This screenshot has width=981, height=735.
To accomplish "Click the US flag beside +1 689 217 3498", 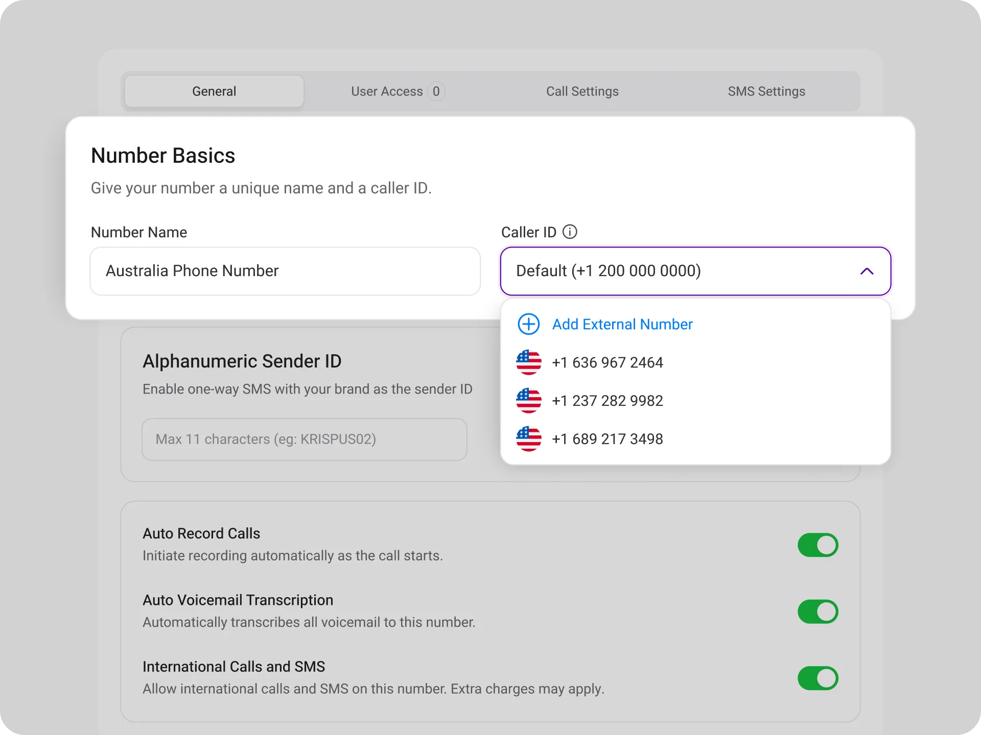I will point(528,439).
